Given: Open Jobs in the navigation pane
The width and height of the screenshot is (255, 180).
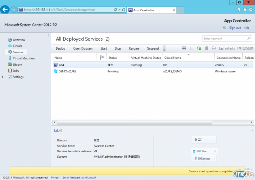Looking at the screenshot, I should coord(14,71).
